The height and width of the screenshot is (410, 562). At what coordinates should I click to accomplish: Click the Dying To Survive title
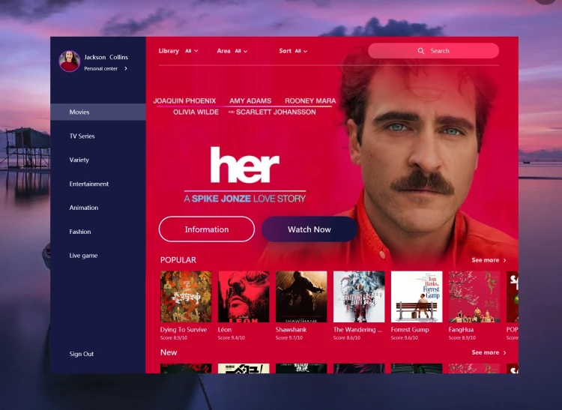click(184, 330)
